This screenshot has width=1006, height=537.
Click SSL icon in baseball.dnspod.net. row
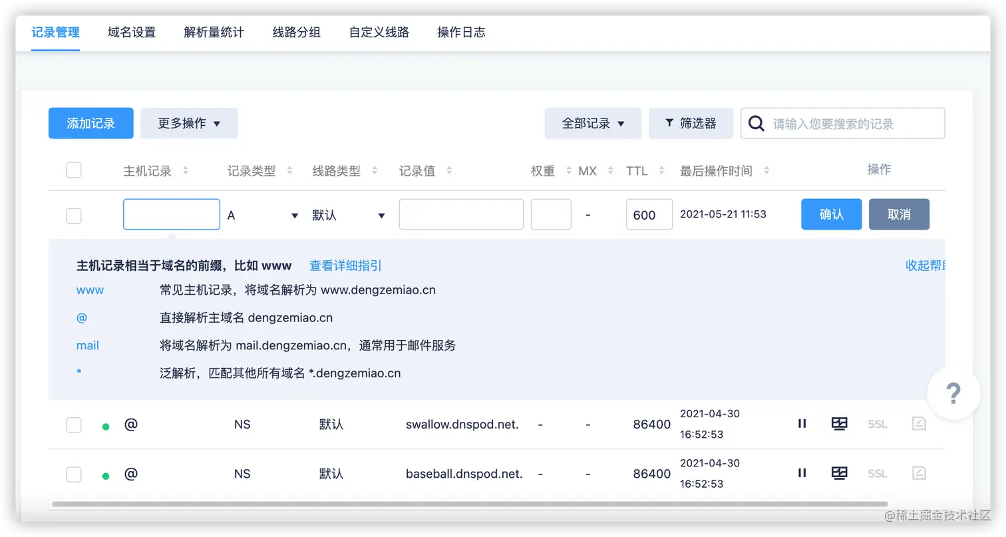(878, 474)
